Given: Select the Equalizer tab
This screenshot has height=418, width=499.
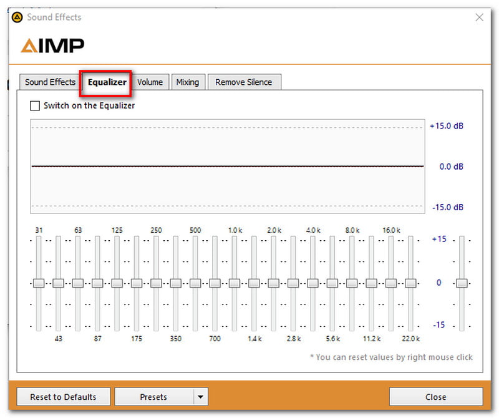Looking at the screenshot, I should (107, 82).
